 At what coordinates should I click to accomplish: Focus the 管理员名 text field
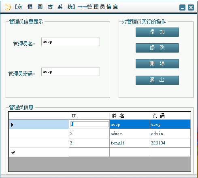(70, 42)
